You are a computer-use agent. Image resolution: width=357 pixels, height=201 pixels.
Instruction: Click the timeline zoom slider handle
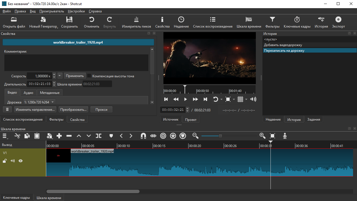(x=220, y=136)
